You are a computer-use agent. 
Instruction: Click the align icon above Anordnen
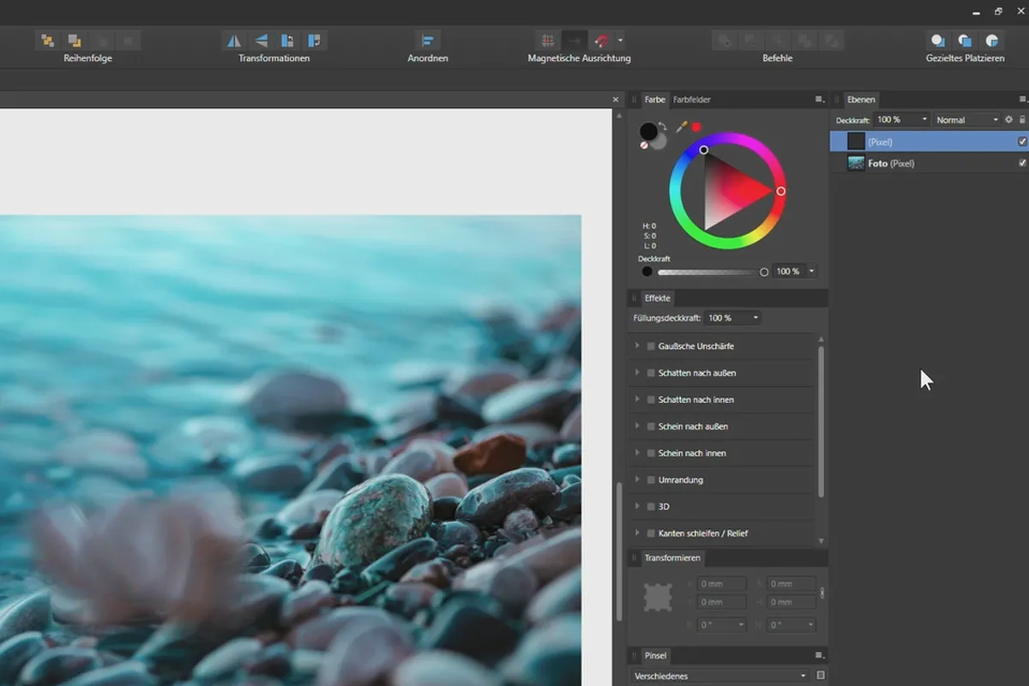coord(427,40)
